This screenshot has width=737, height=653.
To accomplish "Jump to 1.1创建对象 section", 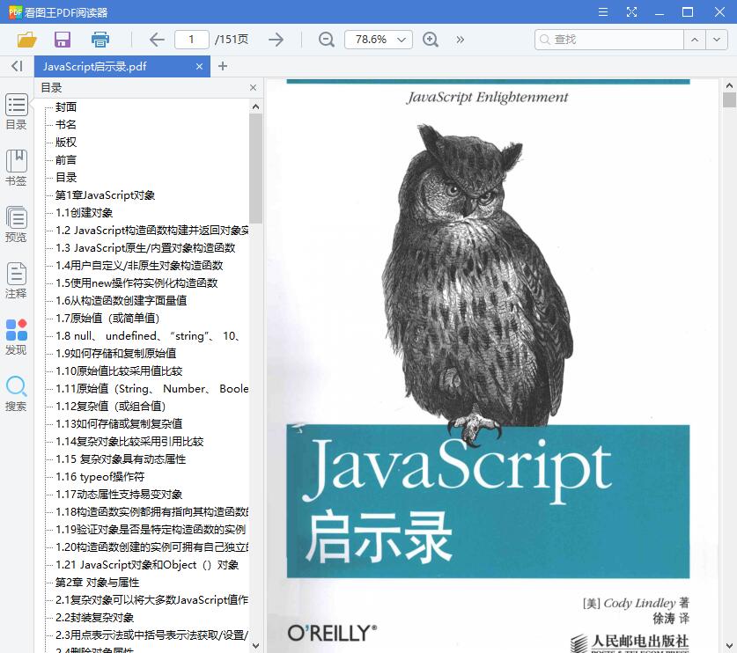I will 85,213.
